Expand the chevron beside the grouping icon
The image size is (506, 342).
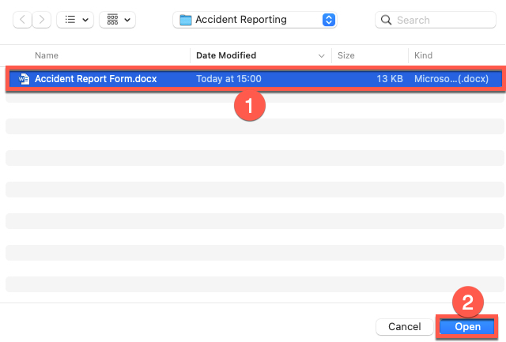click(127, 19)
